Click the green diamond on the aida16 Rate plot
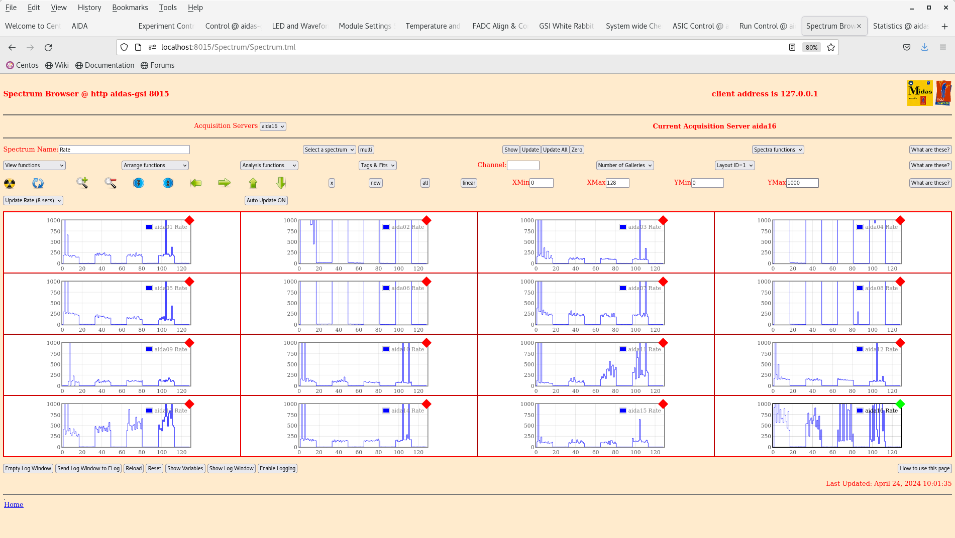 (900, 403)
